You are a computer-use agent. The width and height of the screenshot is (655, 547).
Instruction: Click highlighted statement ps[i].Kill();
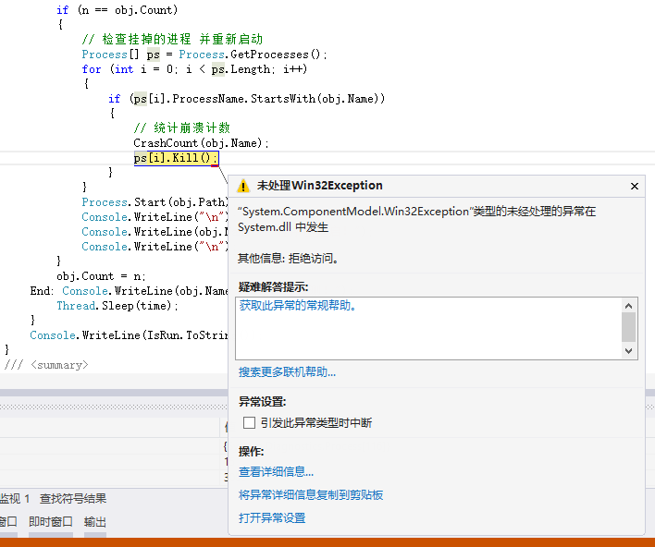click(176, 158)
